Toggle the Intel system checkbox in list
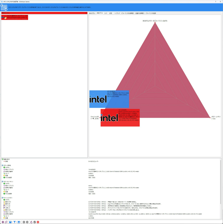The image size is (223, 224). tap(2, 17)
